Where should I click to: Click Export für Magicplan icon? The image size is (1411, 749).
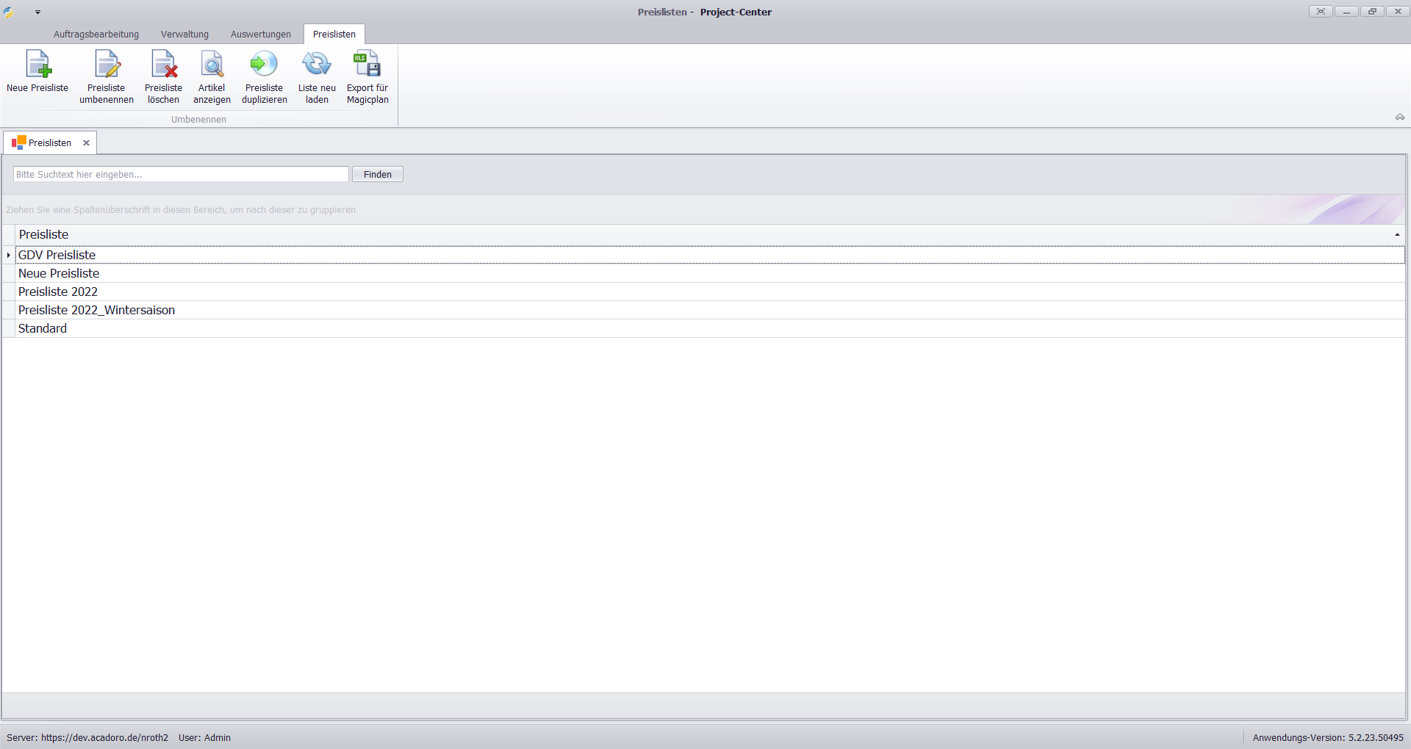367,65
